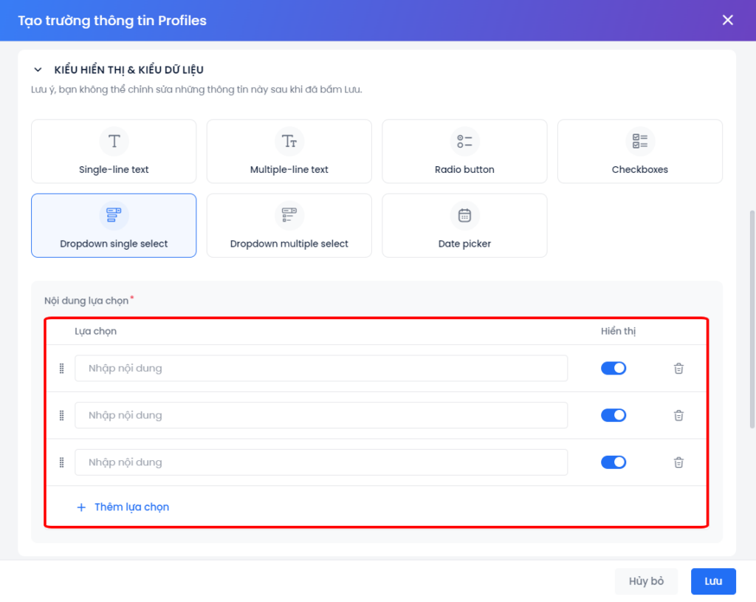Screen dimensions: 756x602
Task: Click the third option's drag handle
Action: click(62, 462)
